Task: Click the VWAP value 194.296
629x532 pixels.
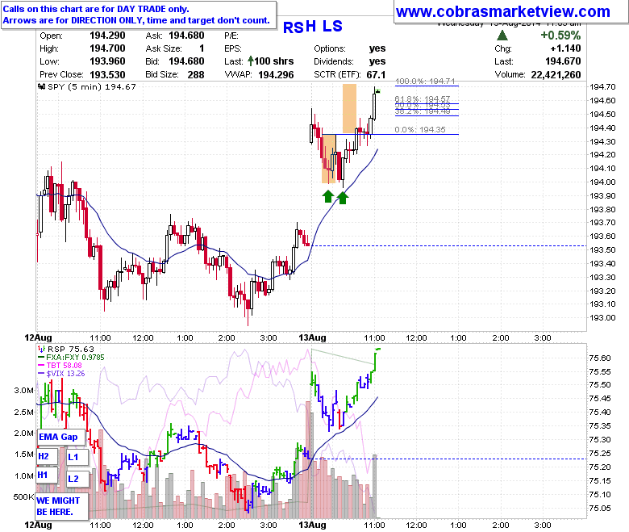Action: click(276, 75)
